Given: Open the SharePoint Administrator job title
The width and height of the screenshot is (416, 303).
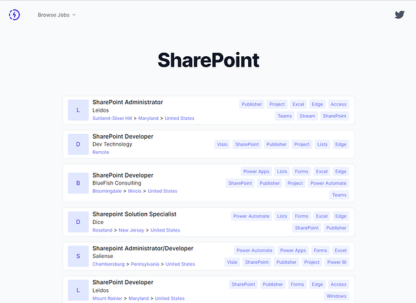Looking at the screenshot, I should 128,102.
